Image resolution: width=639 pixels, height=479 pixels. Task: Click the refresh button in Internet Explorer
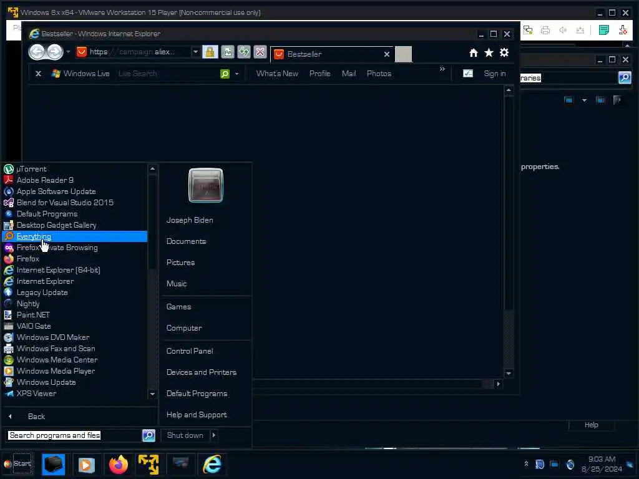(x=244, y=52)
